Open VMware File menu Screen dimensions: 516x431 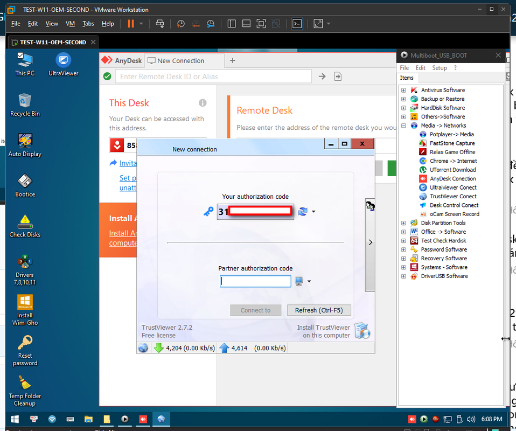coord(16,24)
